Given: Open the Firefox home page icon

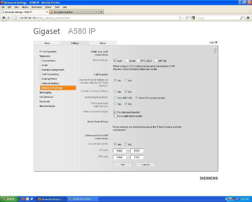Looking at the screenshot, I should 248,18.
